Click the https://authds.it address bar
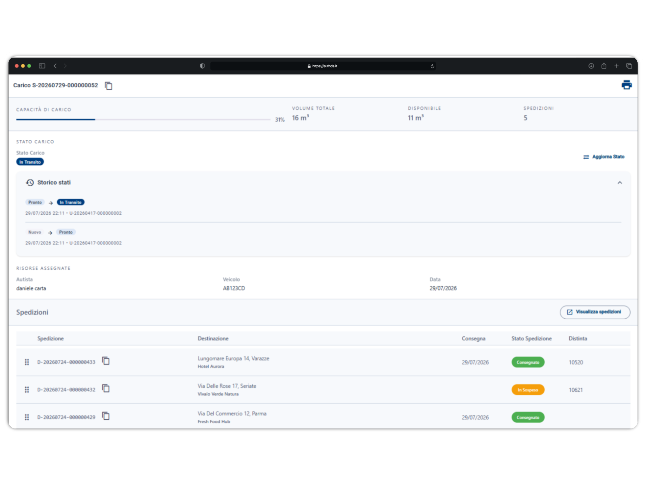 323,66
